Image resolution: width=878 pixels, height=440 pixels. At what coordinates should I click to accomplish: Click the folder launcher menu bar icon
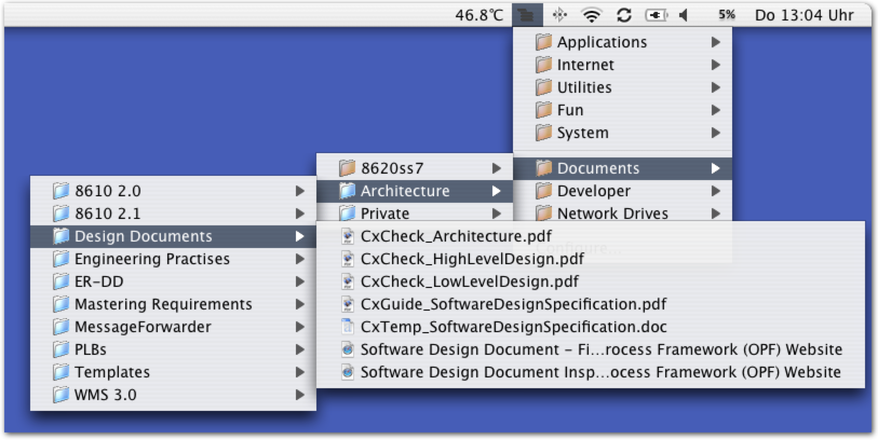[x=526, y=15]
